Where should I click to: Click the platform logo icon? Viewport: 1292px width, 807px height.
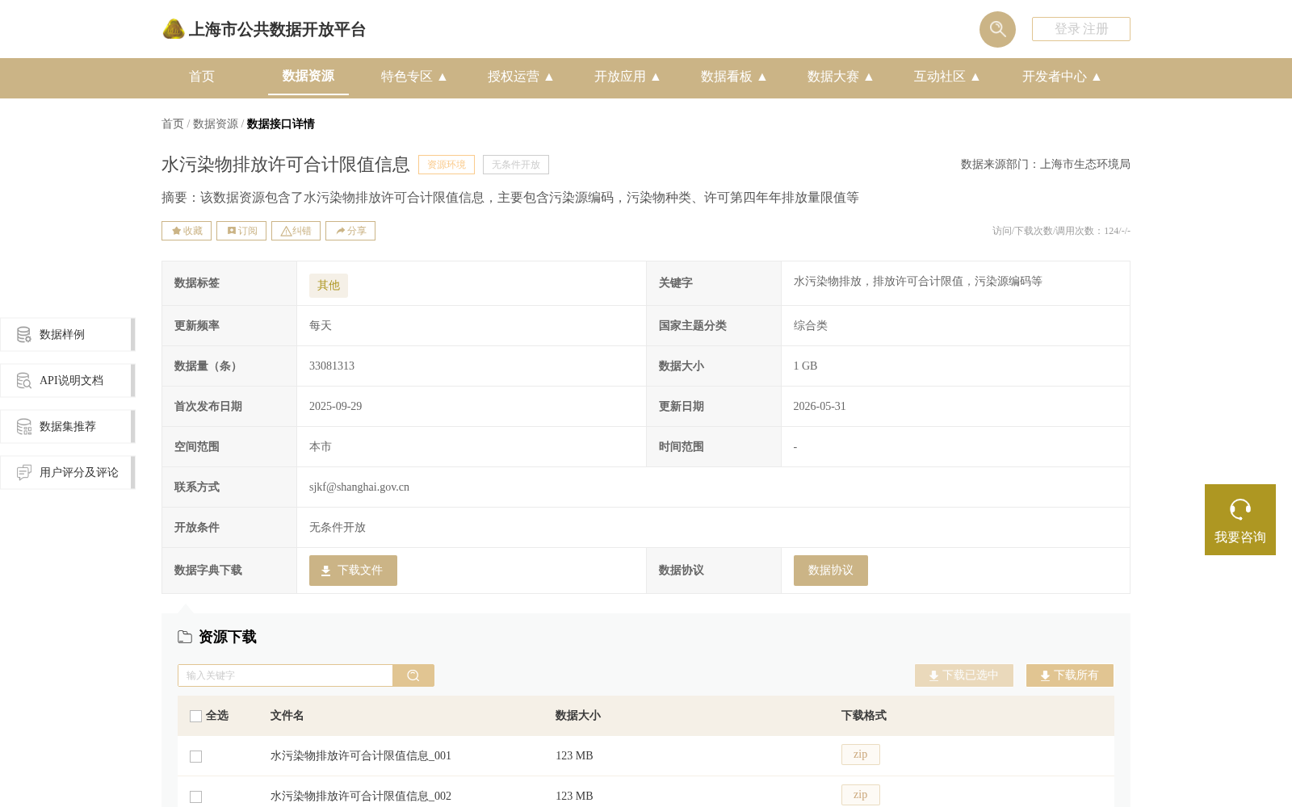174,29
